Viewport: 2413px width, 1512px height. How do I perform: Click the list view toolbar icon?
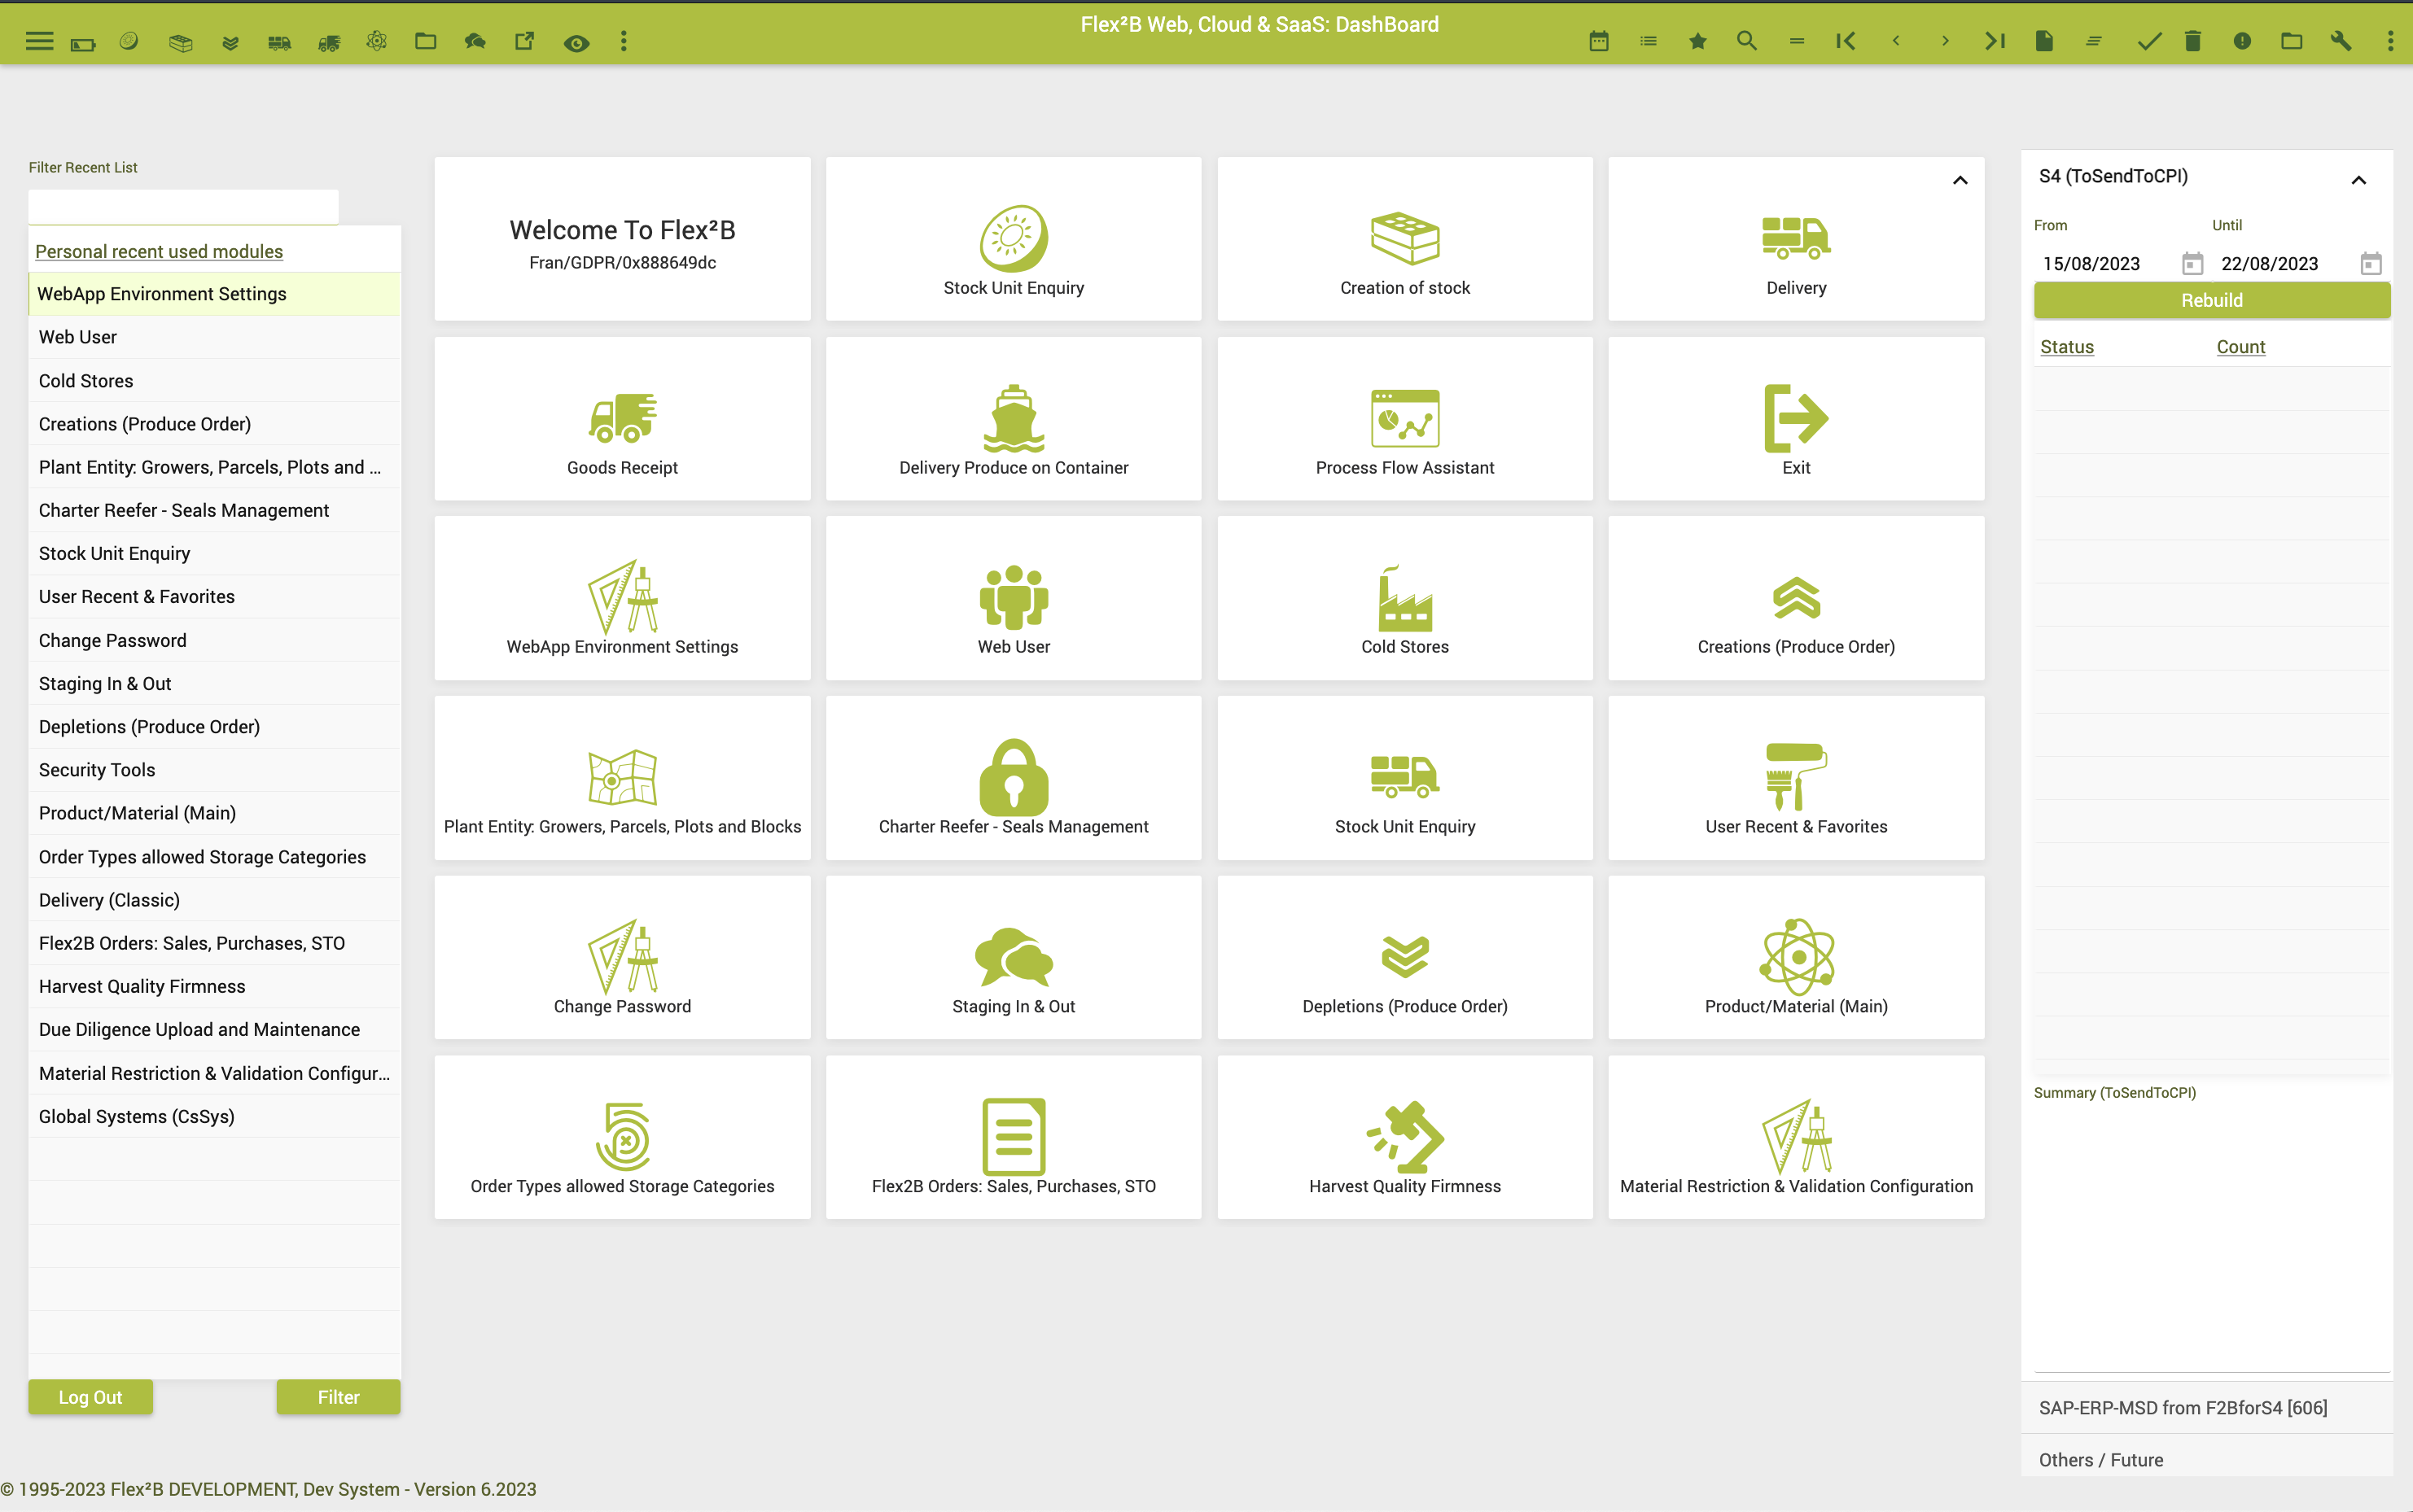[x=1648, y=41]
